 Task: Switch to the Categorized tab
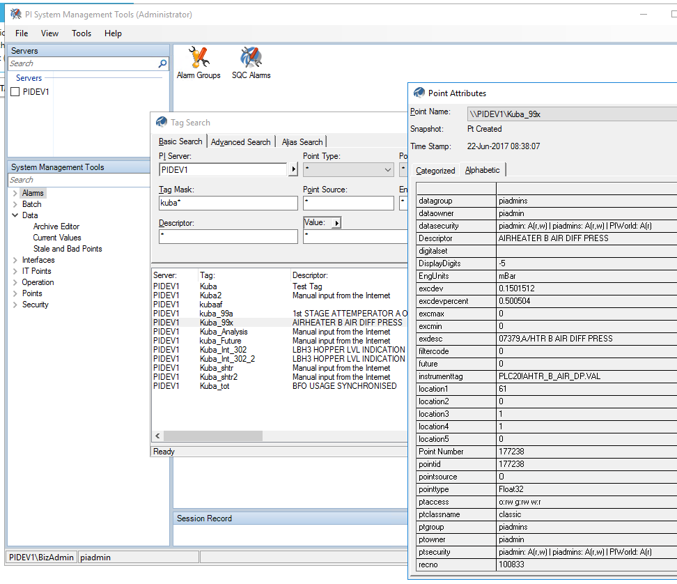(435, 171)
